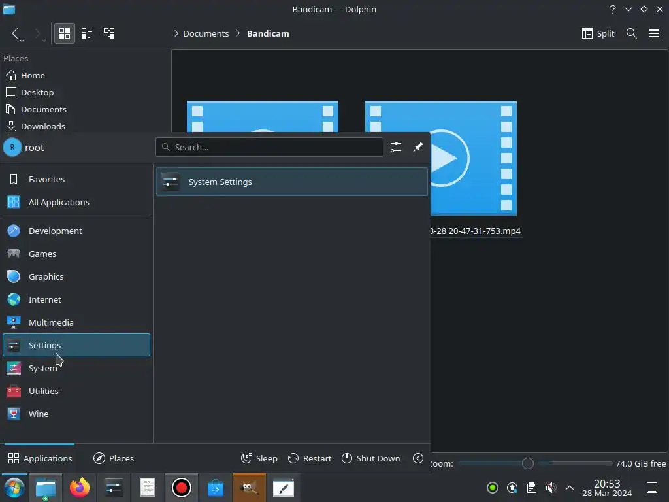Switch to Places tab in launcher
This screenshot has width=669, height=502.
click(114, 458)
